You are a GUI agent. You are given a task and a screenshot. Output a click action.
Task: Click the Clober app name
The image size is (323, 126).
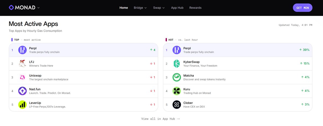tap(188, 103)
